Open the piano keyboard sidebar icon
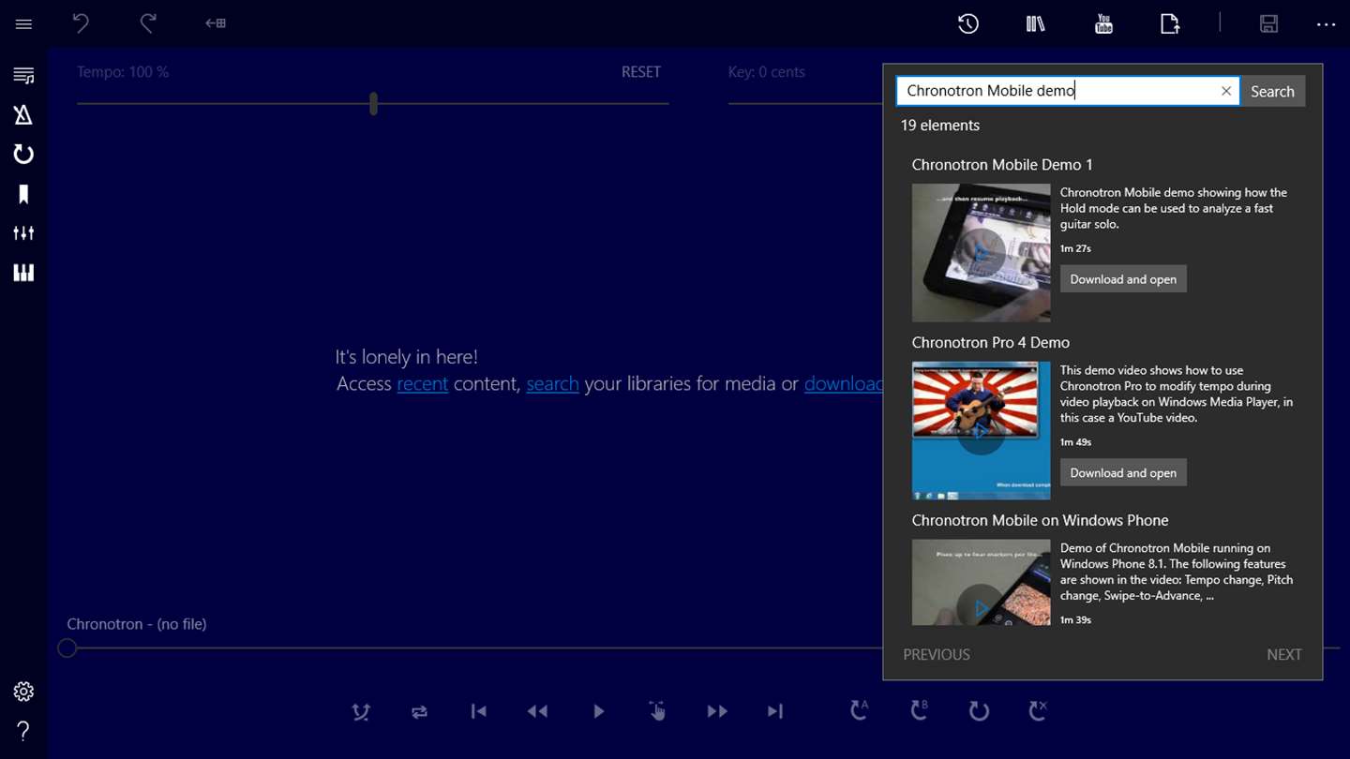The image size is (1350, 759). coord(23,273)
